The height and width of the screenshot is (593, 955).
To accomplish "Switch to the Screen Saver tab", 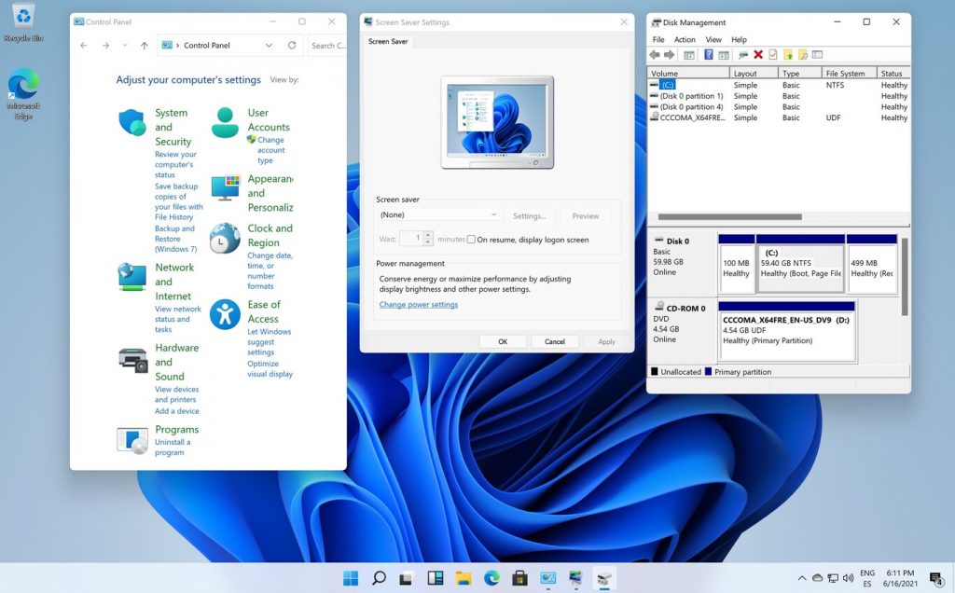I will pyautogui.click(x=388, y=41).
